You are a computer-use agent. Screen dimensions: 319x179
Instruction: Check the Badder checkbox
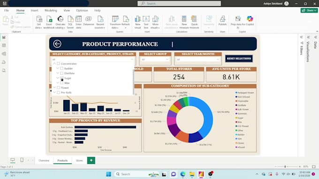pos(61,69)
